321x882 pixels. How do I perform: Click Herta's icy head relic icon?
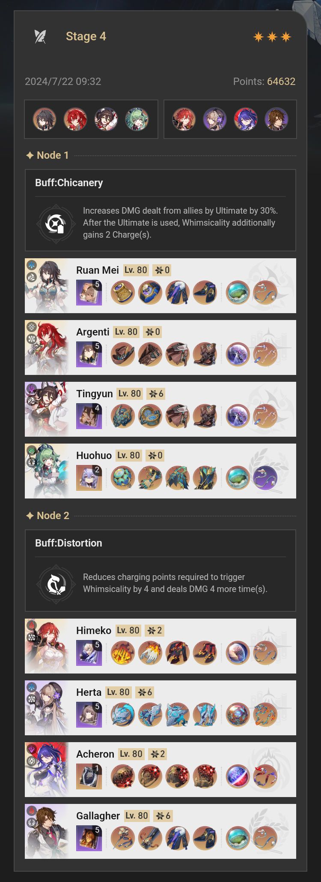click(123, 715)
